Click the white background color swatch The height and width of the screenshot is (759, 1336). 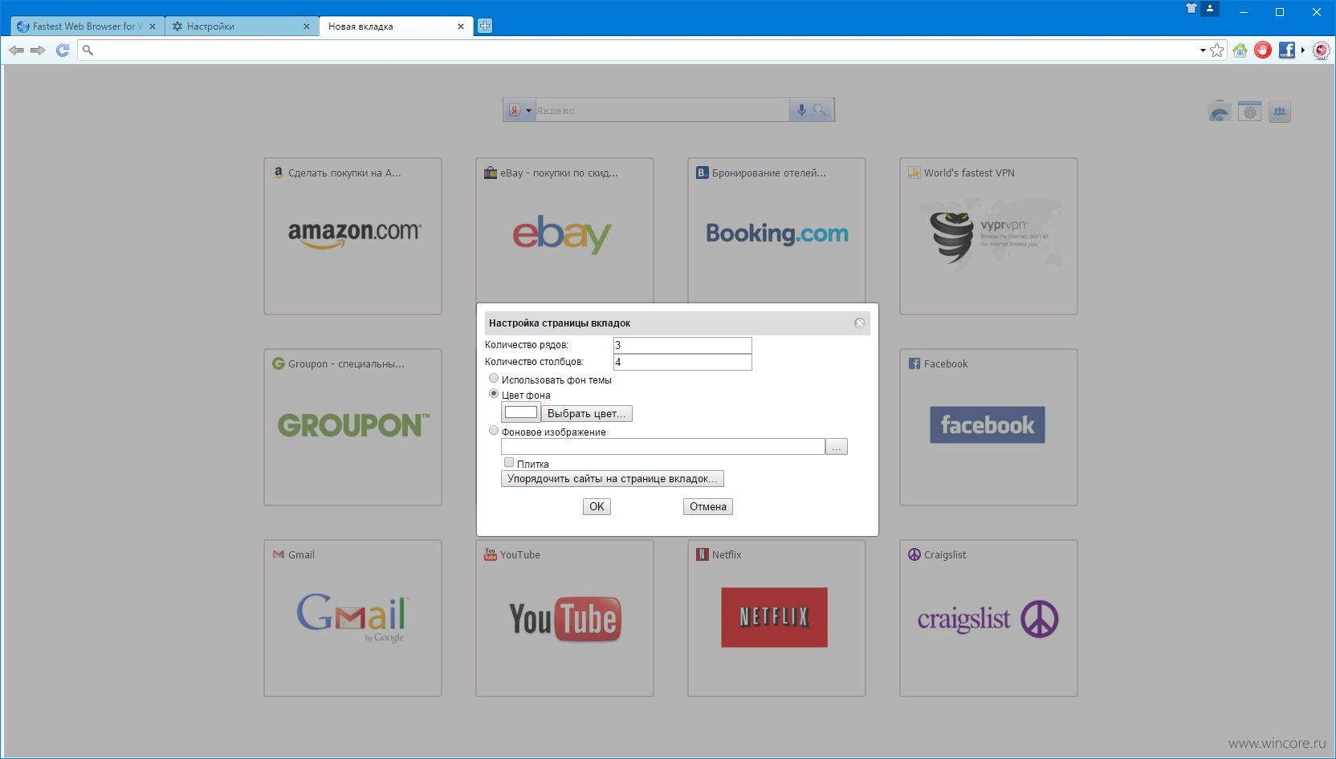click(x=521, y=412)
